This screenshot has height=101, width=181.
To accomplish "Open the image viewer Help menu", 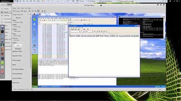I will pos(29,8).
